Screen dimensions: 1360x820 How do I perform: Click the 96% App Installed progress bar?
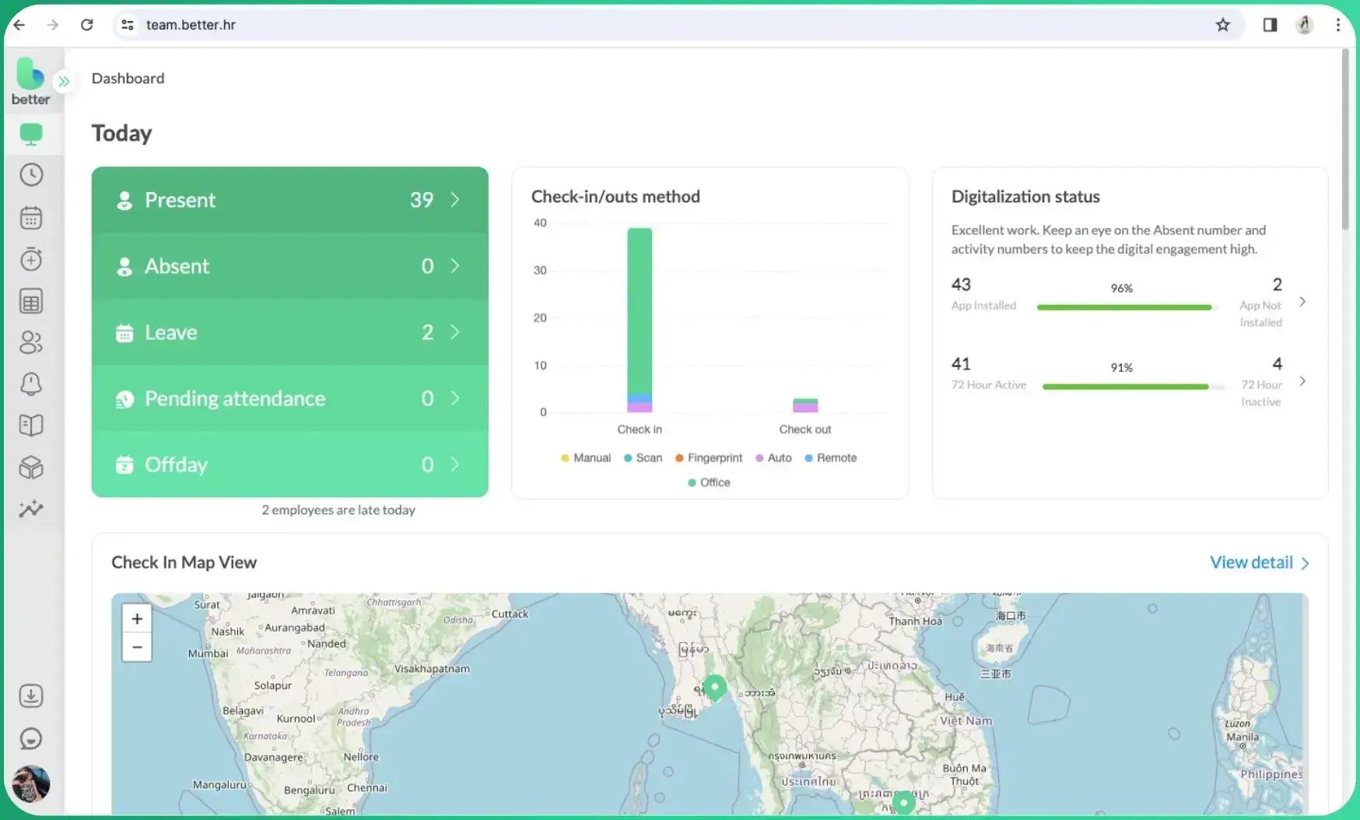(1123, 307)
